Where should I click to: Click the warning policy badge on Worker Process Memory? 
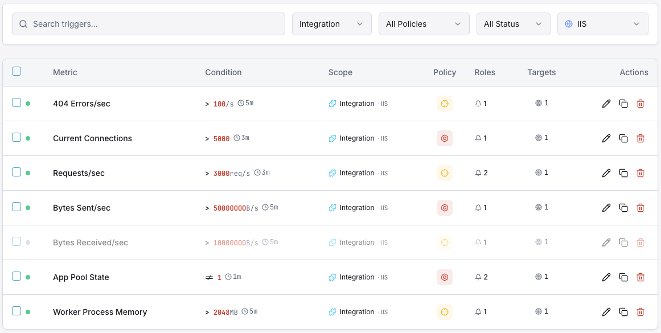click(x=445, y=312)
